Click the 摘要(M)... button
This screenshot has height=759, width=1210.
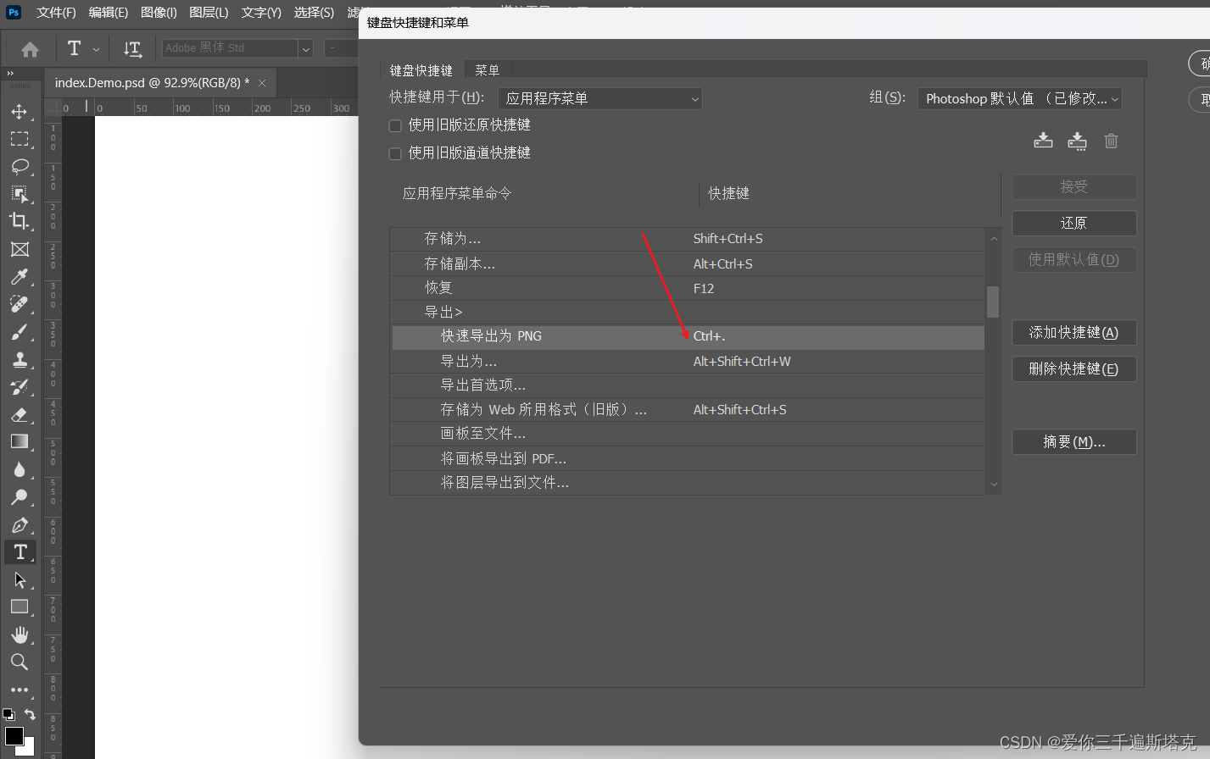tap(1073, 442)
